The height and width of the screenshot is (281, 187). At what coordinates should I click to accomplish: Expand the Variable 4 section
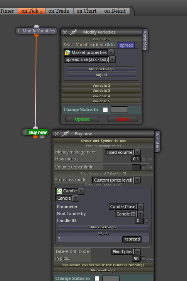101,96
